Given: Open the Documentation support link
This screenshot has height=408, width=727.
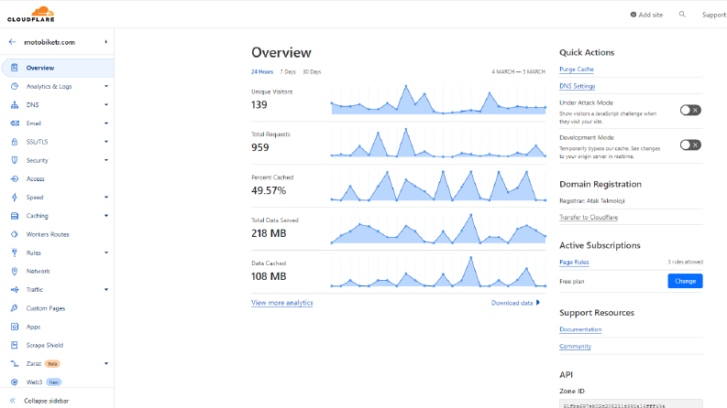Looking at the screenshot, I should (x=580, y=329).
